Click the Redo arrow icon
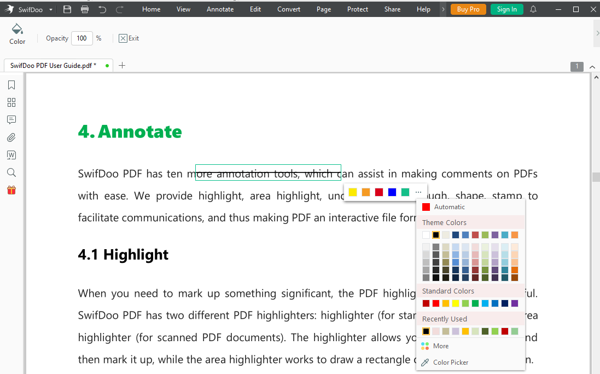This screenshot has height=374, width=600. (120, 9)
